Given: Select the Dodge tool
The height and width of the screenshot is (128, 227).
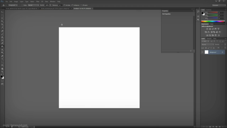Looking at the screenshot, I should click(2, 53).
